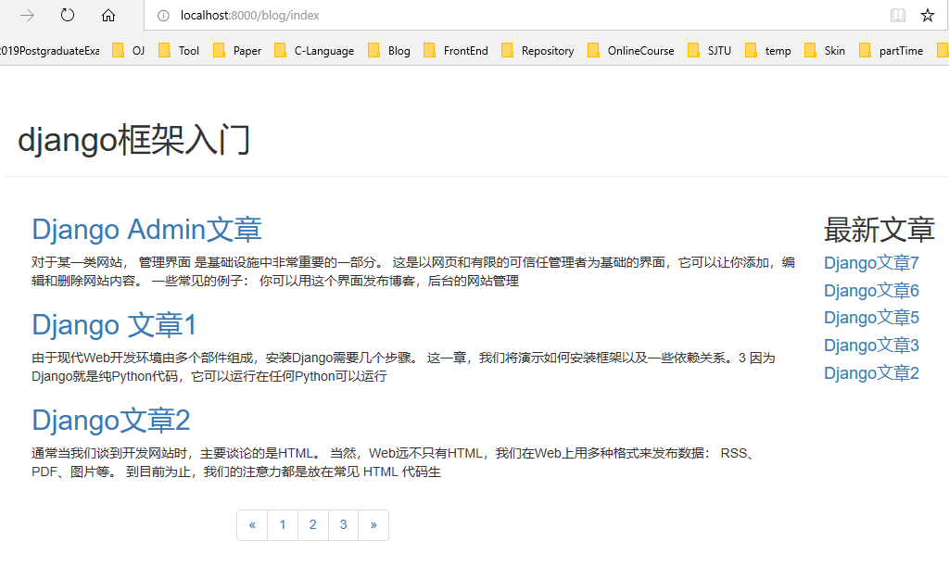The height and width of the screenshot is (566, 949).
Task: Open the Django文章2 main article title
Action: pyautogui.click(x=111, y=421)
